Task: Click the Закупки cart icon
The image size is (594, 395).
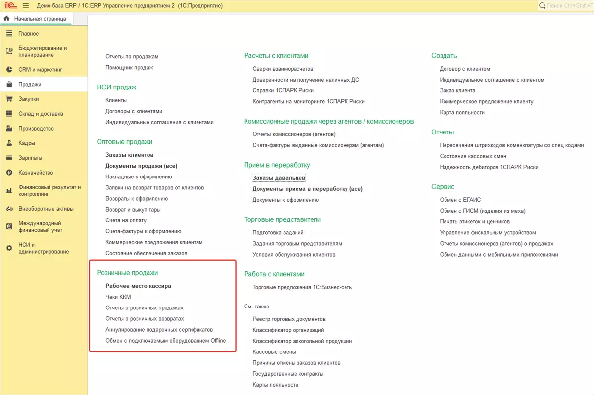Action: point(9,99)
